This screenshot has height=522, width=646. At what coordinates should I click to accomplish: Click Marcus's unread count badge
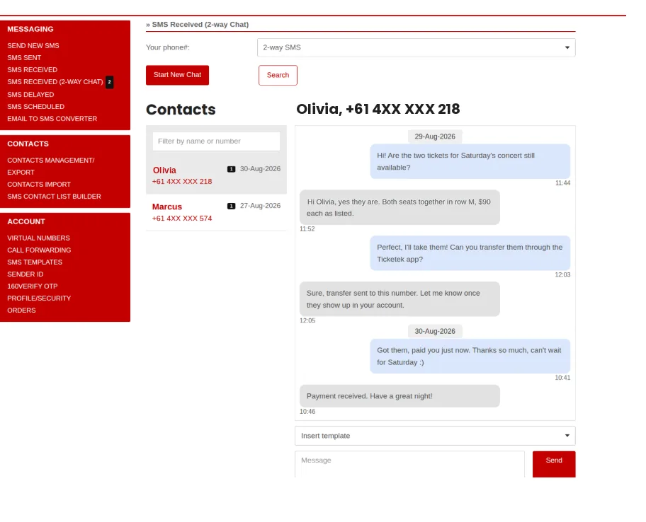coord(231,206)
